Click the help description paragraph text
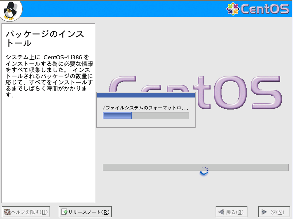Screen dimensions: 293x219 point(49,76)
